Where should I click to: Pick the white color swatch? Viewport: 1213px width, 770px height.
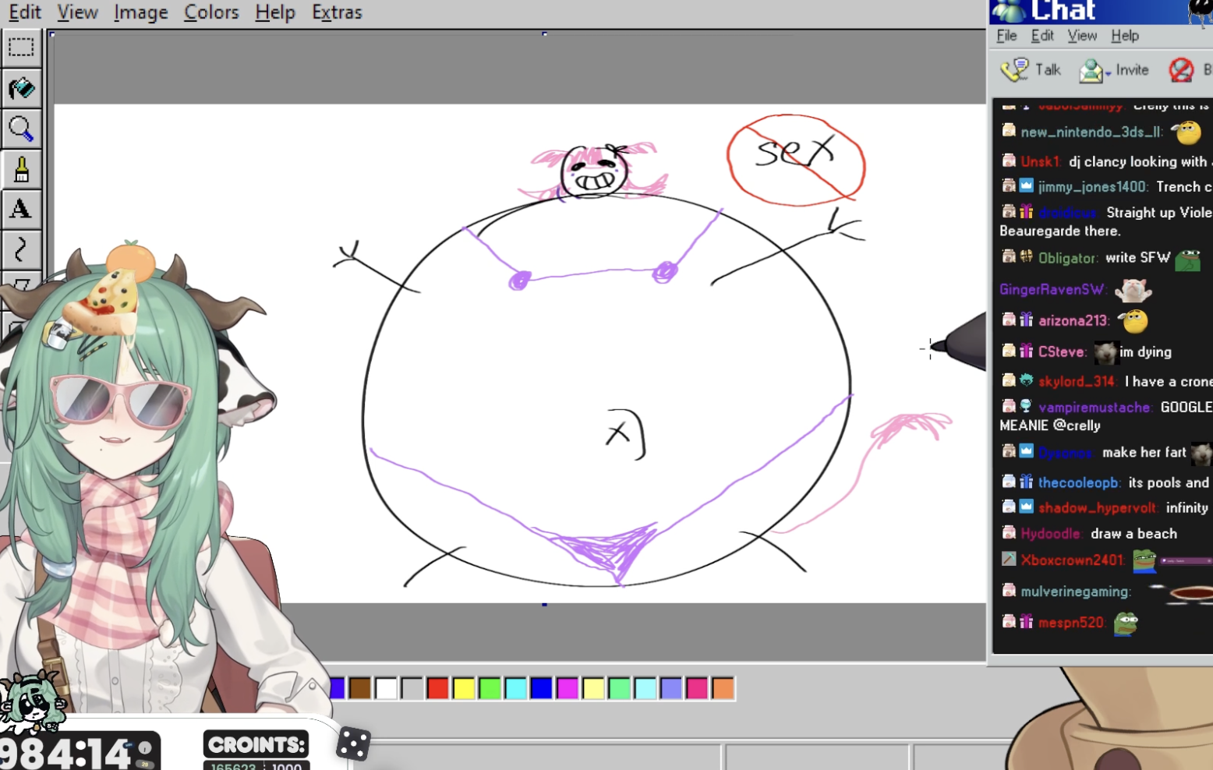click(x=386, y=688)
